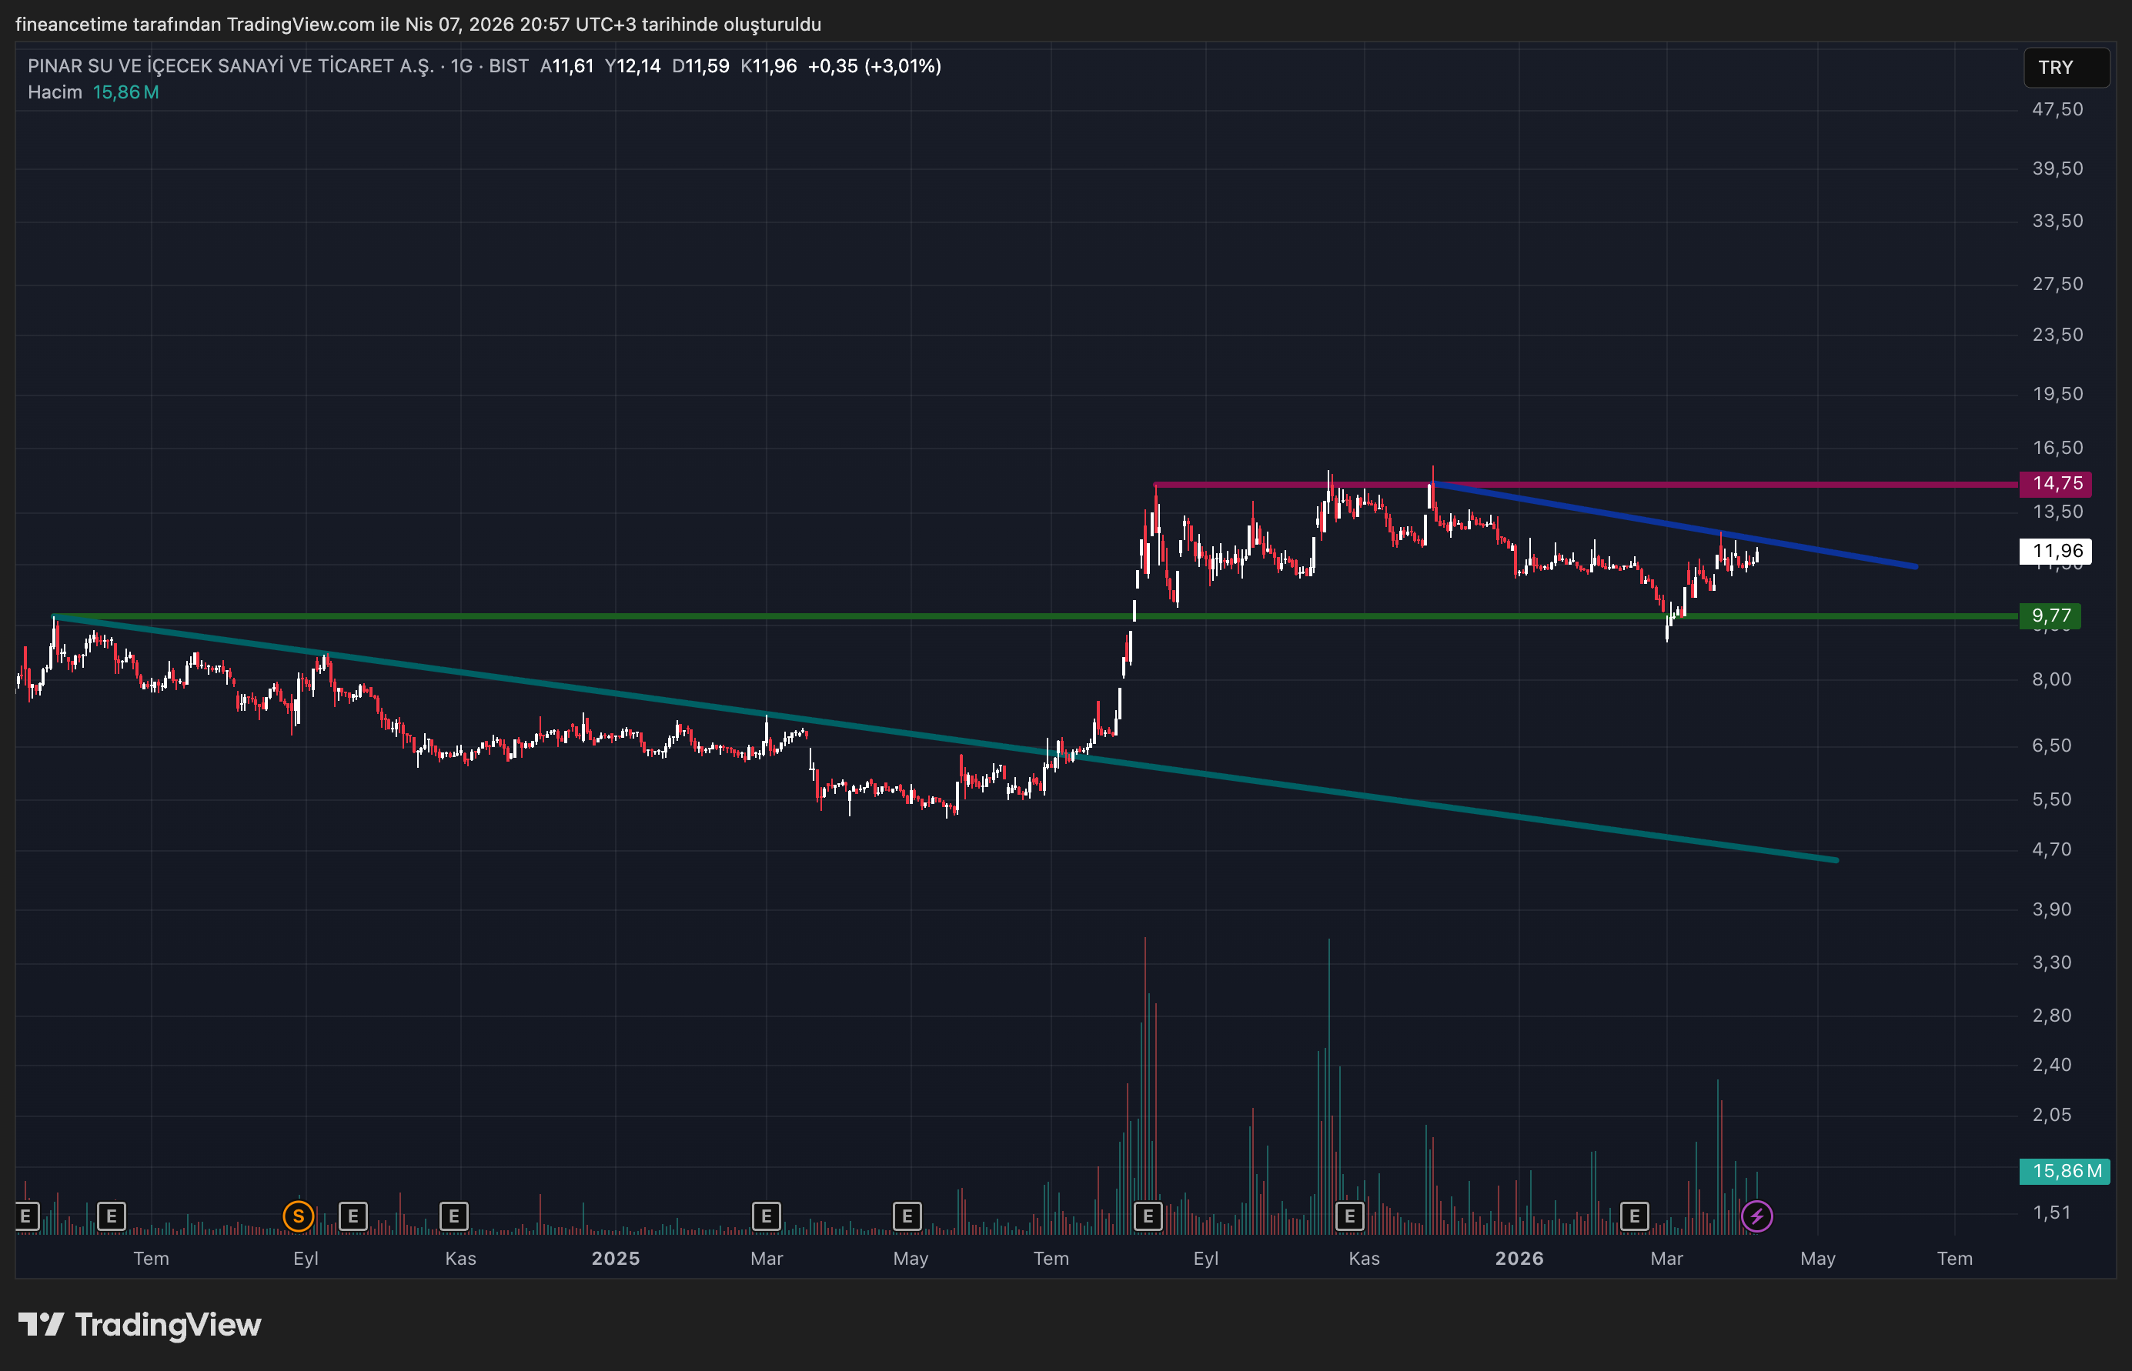Click the TradingView logo at bottom left
The width and height of the screenshot is (2132, 1371).
coord(140,1325)
